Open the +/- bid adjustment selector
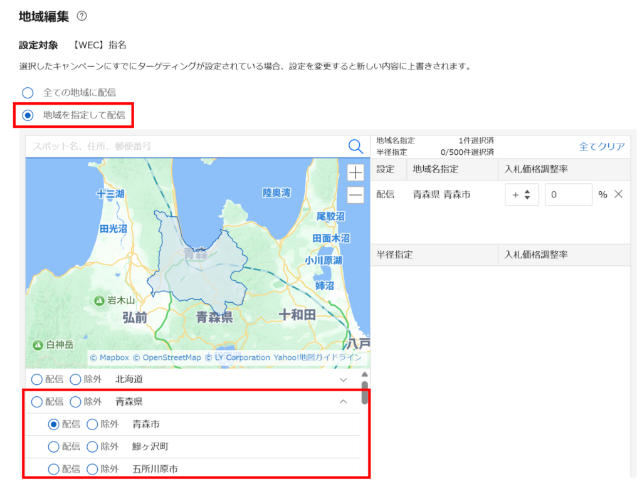The height and width of the screenshot is (484, 642). (521, 195)
